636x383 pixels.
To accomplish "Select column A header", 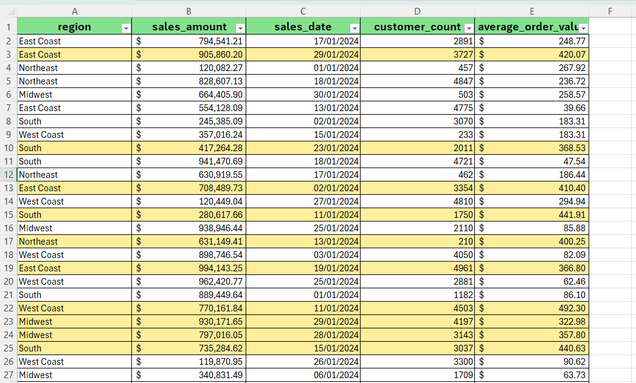I will (74, 11).
